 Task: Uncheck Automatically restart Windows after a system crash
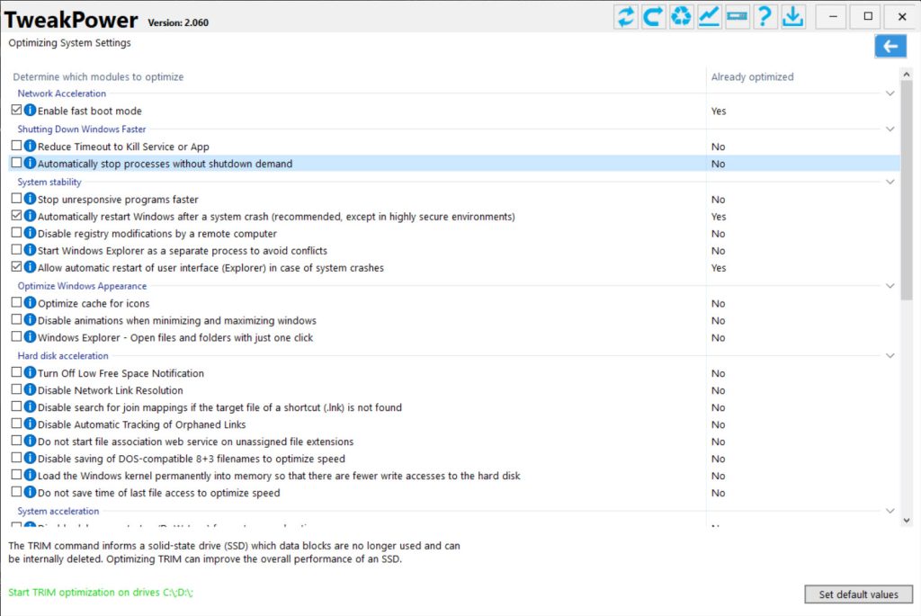click(x=16, y=216)
